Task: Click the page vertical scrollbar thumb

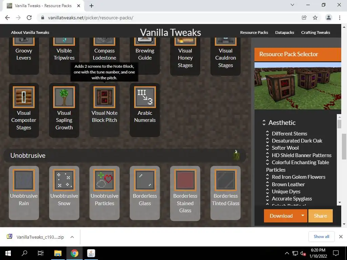Action: (344, 146)
